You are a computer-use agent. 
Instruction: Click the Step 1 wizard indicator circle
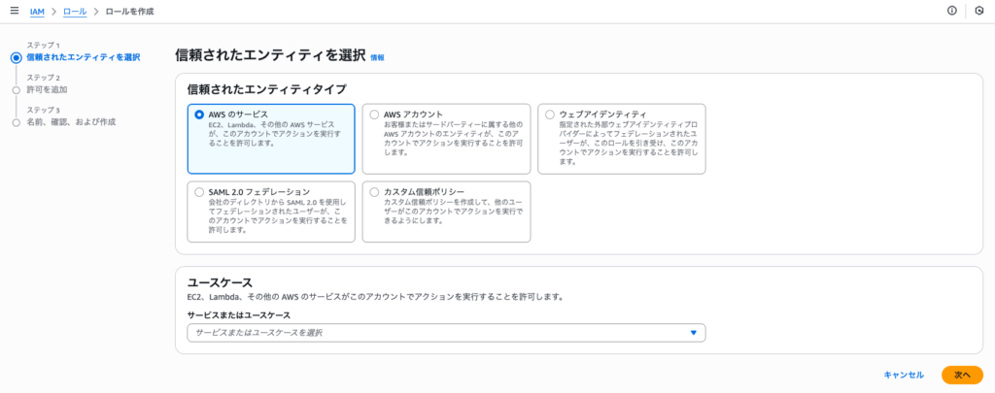[x=16, y=57]
